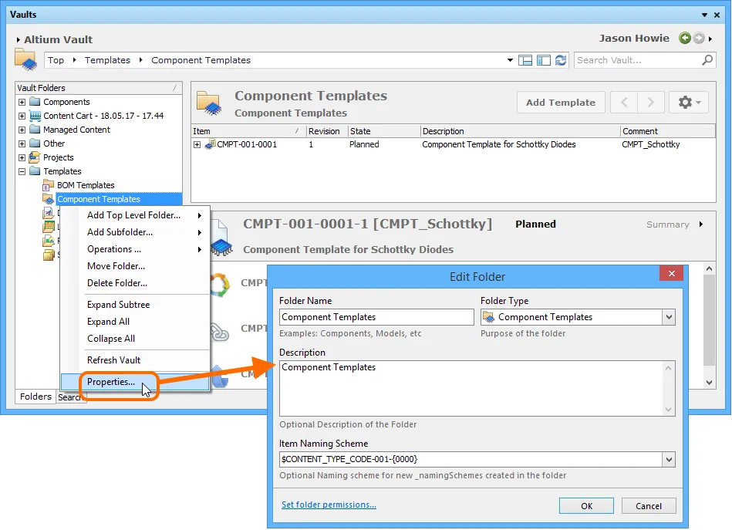Expand the Projects folder node
This screenshot has height=530, width=732.
click(22, 157)
